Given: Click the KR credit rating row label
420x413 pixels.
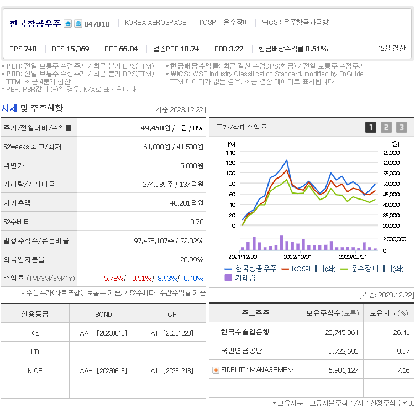Looking at the screenshot, I should tap(35, 352).
